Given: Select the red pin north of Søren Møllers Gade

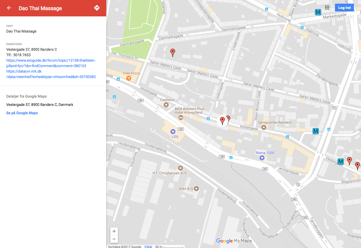Looking at the screenshot, I should (173, 52).
